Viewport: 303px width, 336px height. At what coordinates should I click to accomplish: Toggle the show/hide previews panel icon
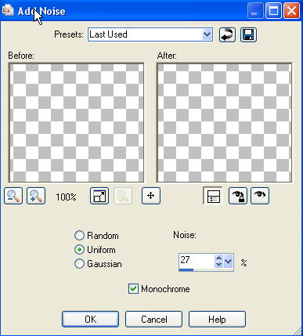tap(213, 196)
